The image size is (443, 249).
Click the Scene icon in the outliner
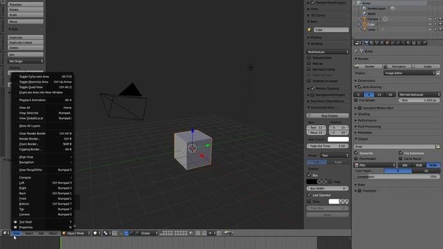[359, 3]
